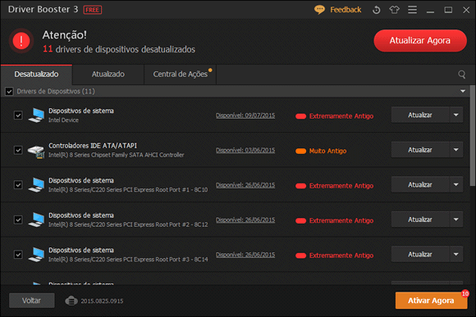Open Disponível: 09/07/2015 link
Screen dimensions: 476x317
245,115
